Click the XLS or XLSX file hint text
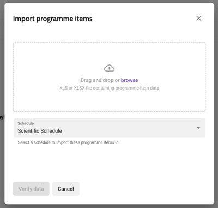This screenshot has width=218, height=208. (109, 88)
